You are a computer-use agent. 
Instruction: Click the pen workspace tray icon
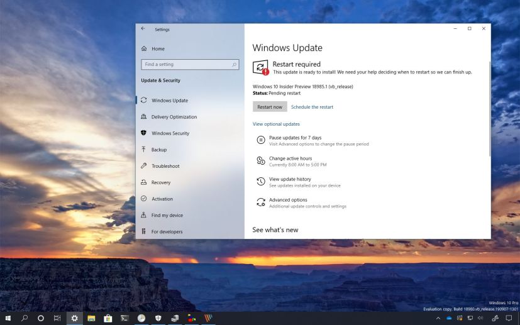click(x=495, y=318)
